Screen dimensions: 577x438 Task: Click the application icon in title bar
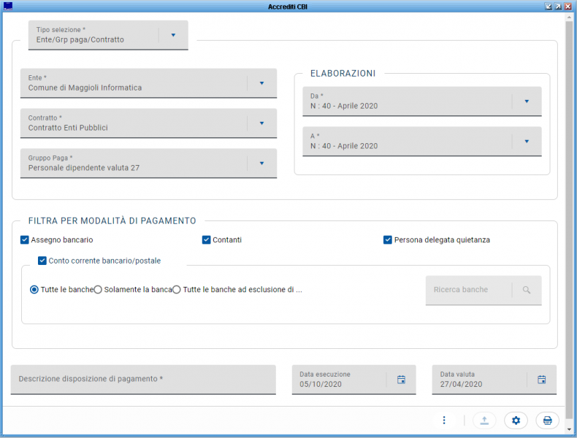[8, 7]
